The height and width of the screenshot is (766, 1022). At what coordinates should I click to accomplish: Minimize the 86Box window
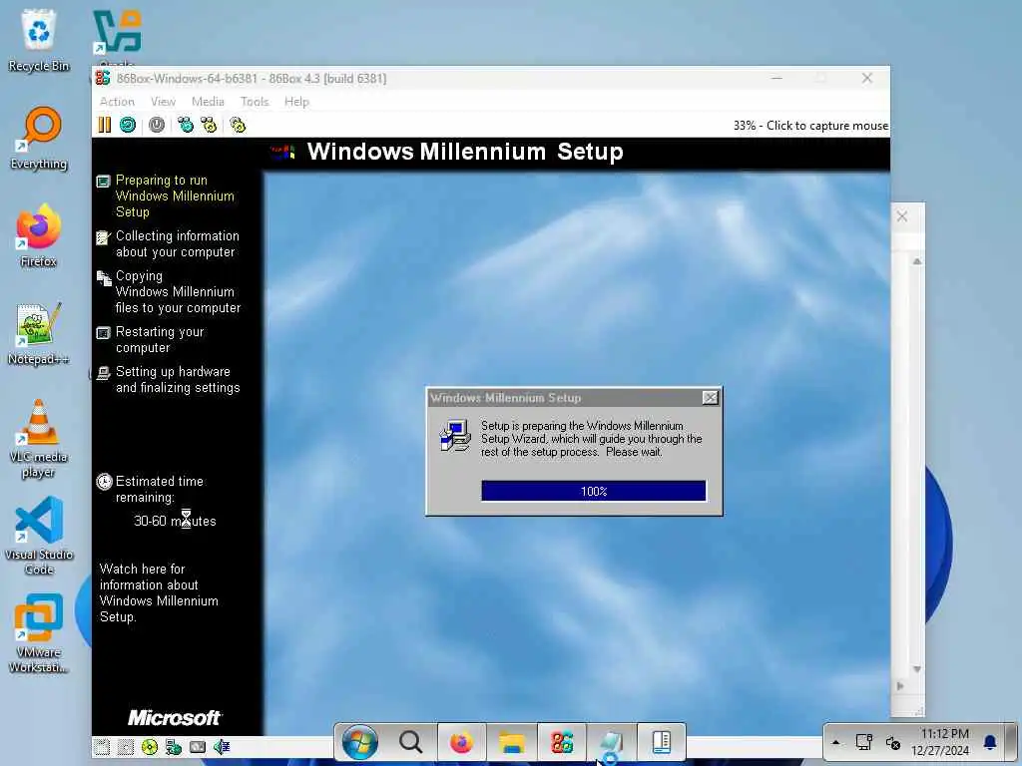pyautogui.click(x=776, y=78)
